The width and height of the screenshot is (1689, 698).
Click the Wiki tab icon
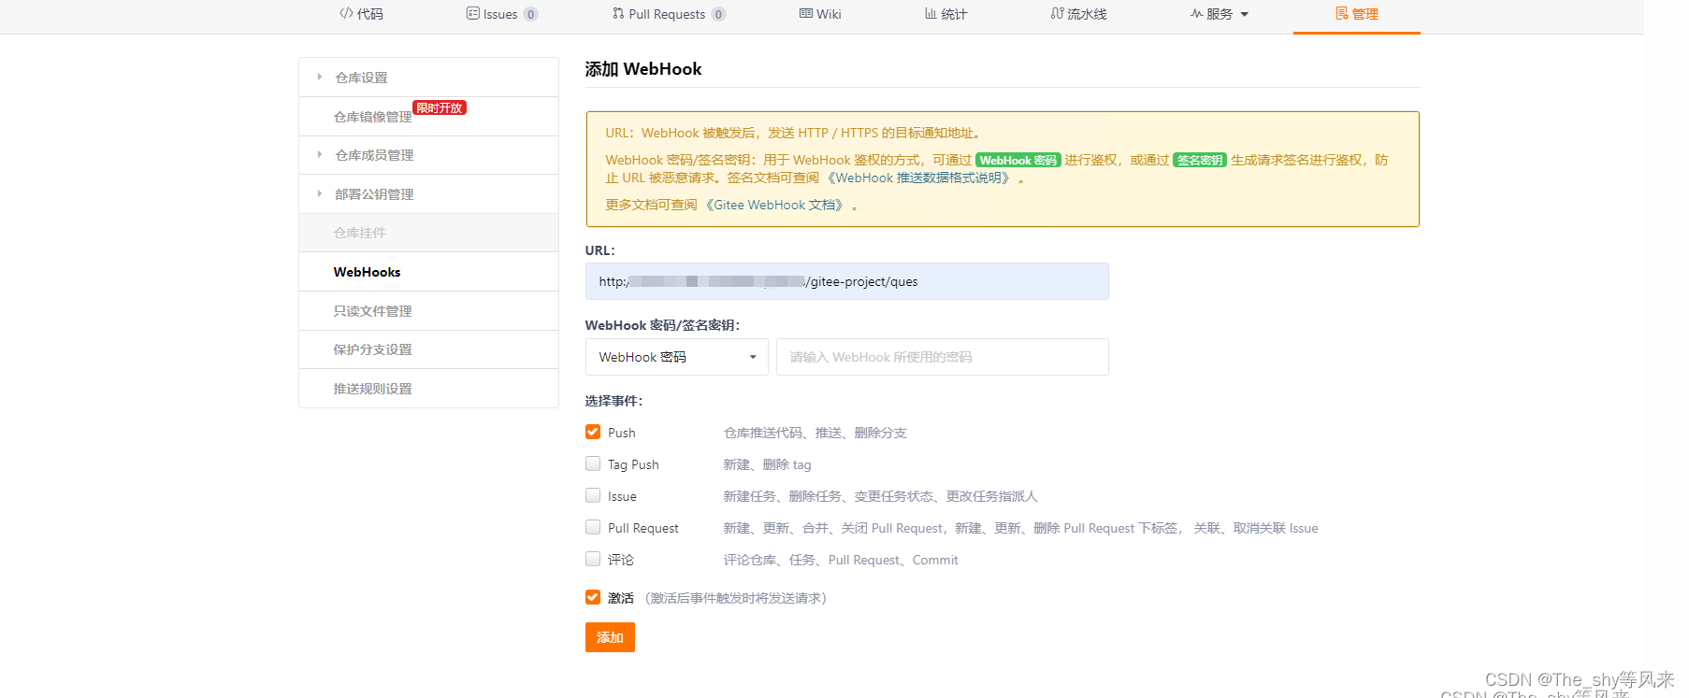805,13
